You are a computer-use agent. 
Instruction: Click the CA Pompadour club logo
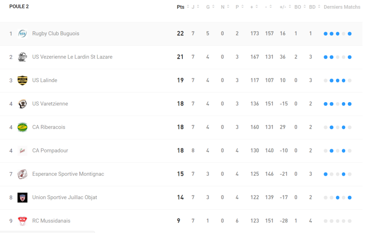(22, 150)
